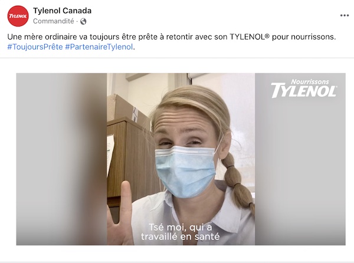354x263 pixels.
Task: Click the Commandité sponsored label
Action: point(54,21)
